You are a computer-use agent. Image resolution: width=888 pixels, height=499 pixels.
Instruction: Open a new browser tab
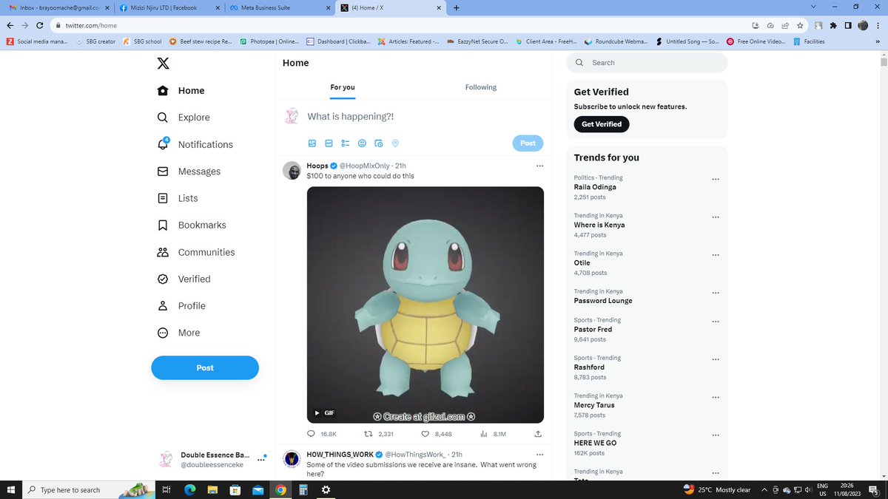tap(456, 8)
